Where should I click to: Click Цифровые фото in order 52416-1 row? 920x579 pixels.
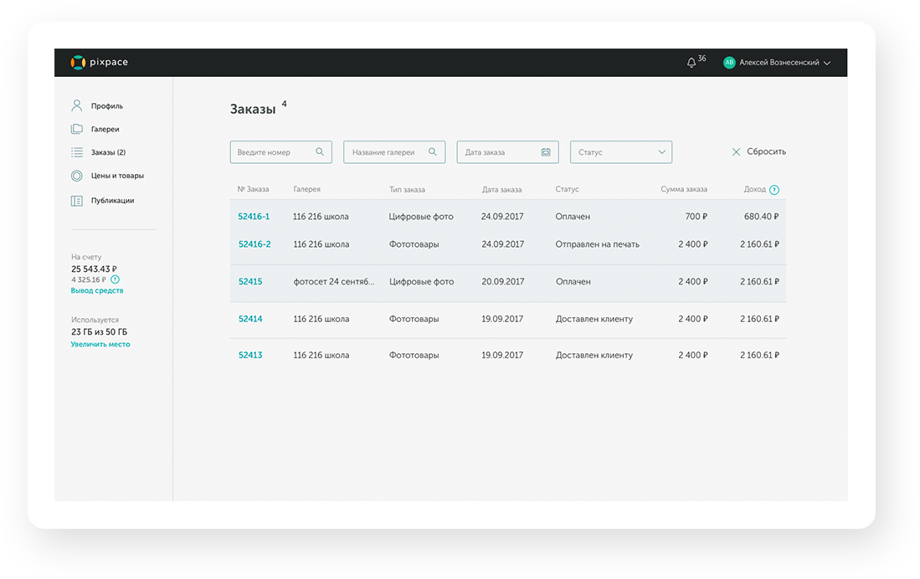[421, 217]
